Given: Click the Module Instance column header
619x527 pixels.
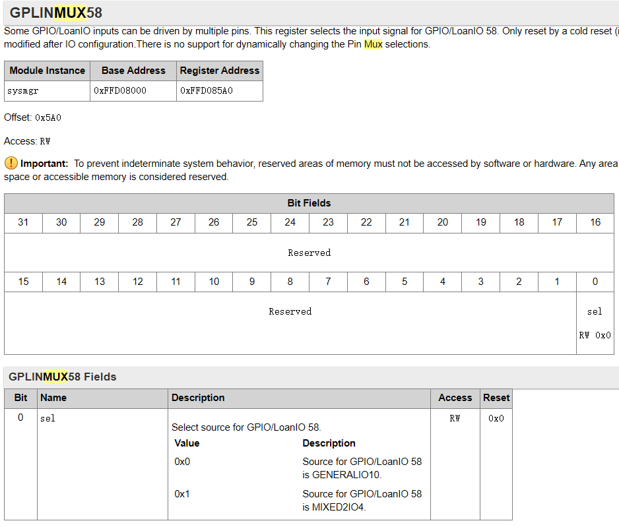Looking at the screenshot, I should coord(48,71).
